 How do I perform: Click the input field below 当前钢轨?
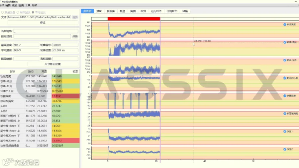pyautogui.click(x=42, y=36)
